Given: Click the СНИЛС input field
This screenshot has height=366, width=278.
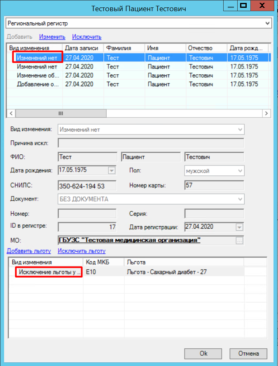Looking at the screenshot, I should click(87, 186).
